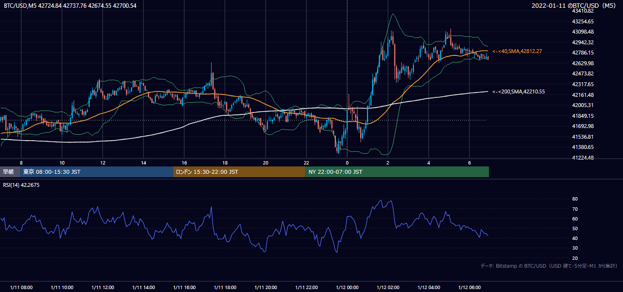Select the RSI scale value 80

575,199
